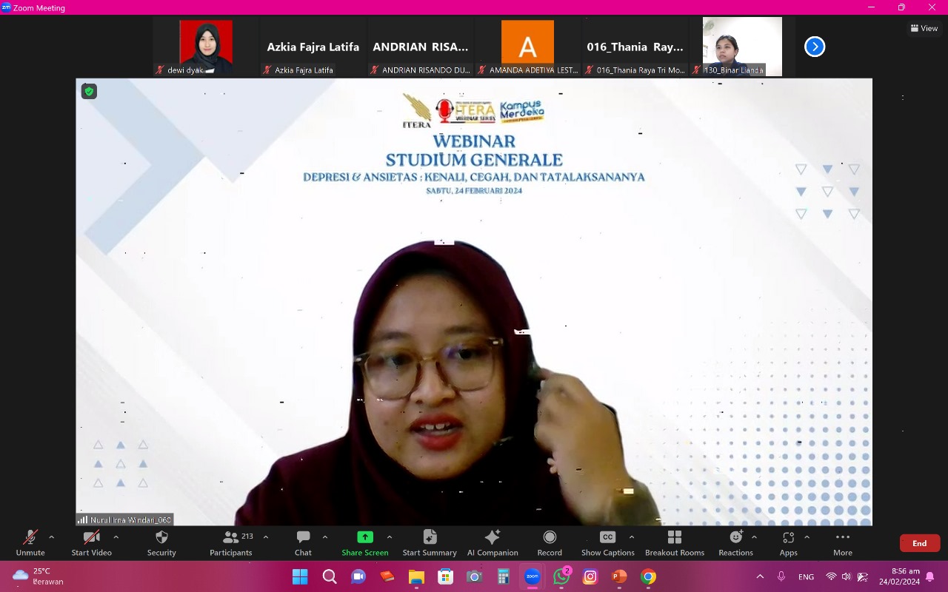The image size is (948, 592).
Task: Expand audio options arrow beside Unmute
Action: pos(51,537)
